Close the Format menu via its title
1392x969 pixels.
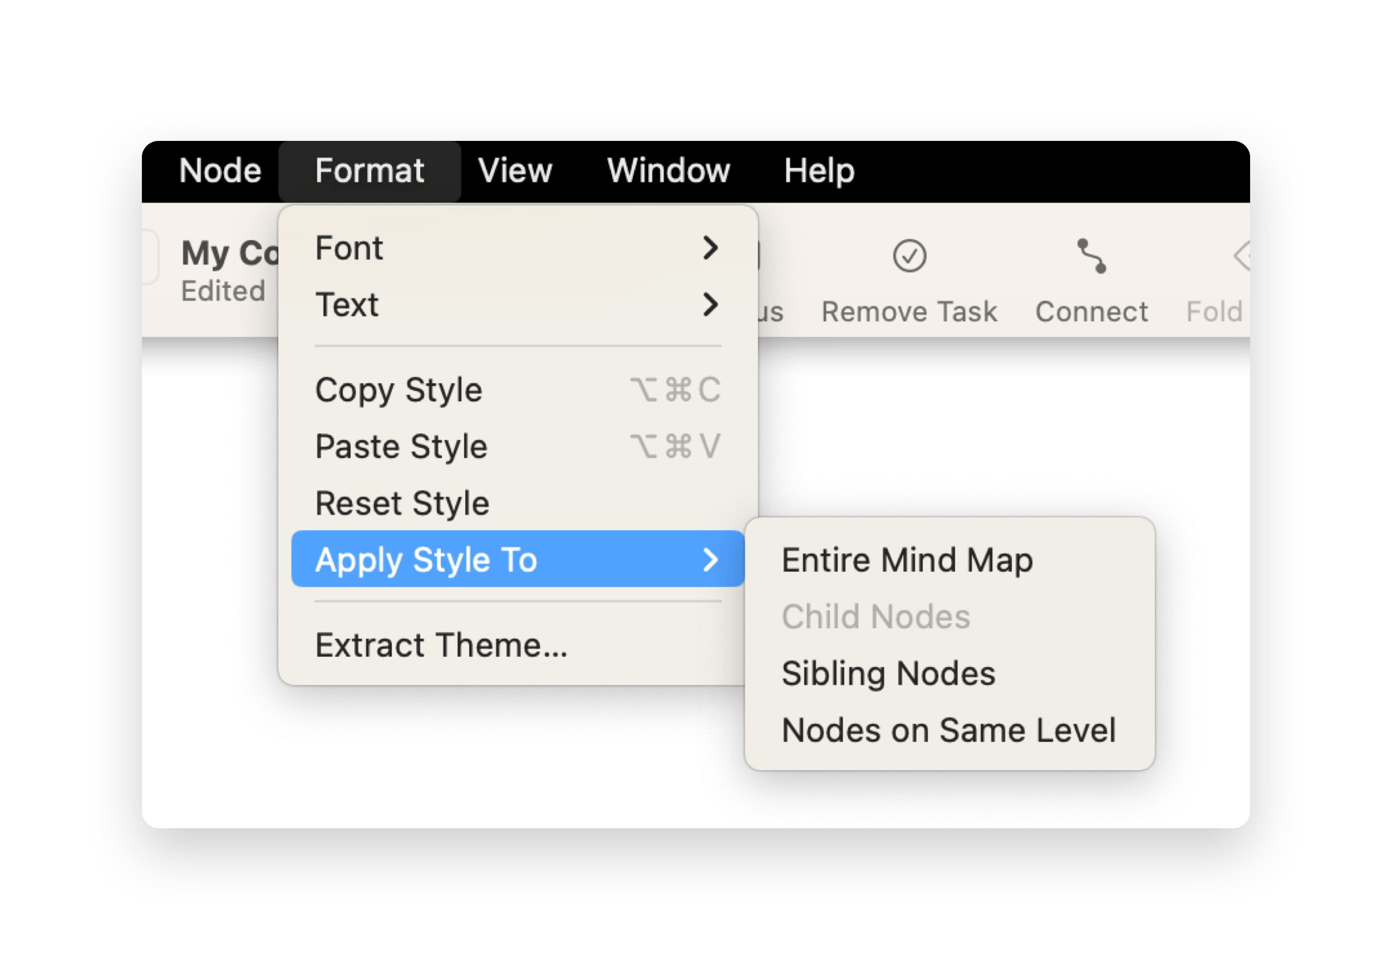369,170
